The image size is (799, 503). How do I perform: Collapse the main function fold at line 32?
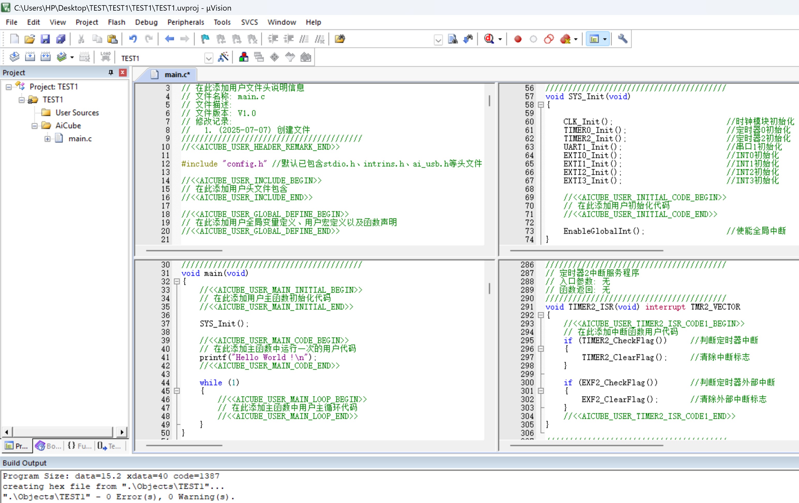pos(177,282)
